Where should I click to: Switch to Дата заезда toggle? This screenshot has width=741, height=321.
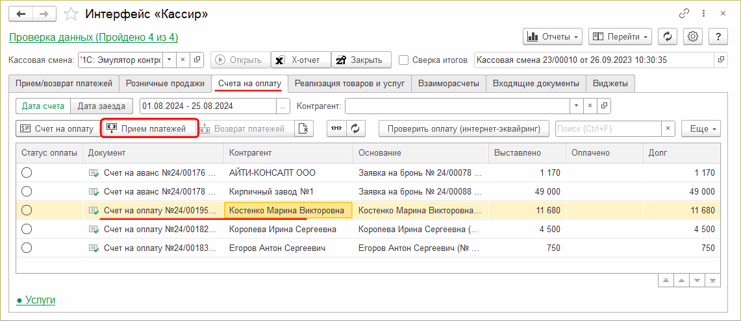(x=102, y=106)
